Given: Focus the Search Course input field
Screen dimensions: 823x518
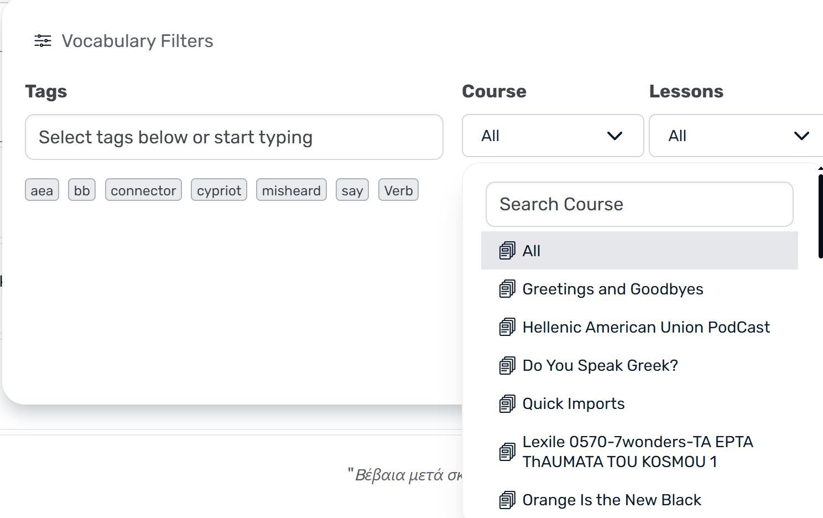Looking at the screenshot, I should (x=639, y=204).
